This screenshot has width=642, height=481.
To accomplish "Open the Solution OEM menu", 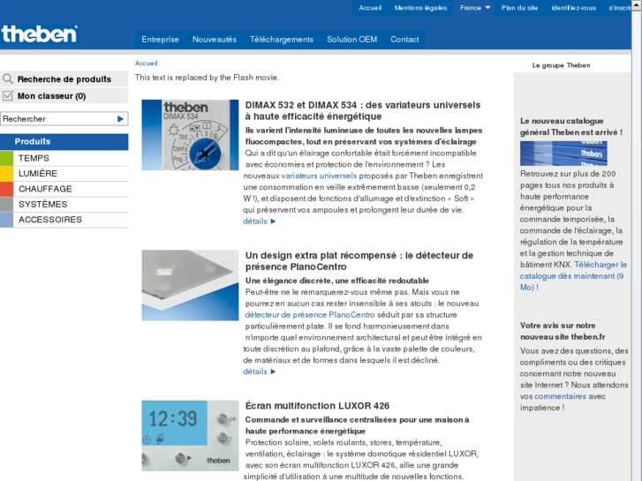I will pos(352,40).
